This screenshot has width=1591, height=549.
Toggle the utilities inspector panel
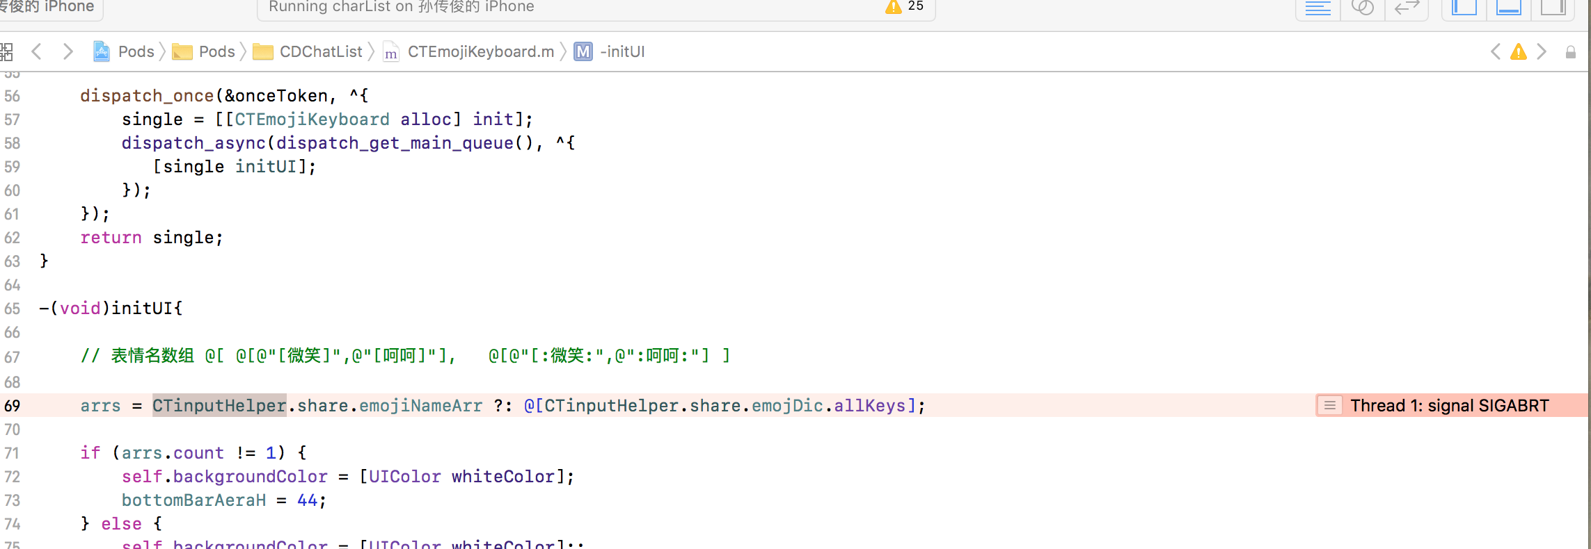(1553, 8)
